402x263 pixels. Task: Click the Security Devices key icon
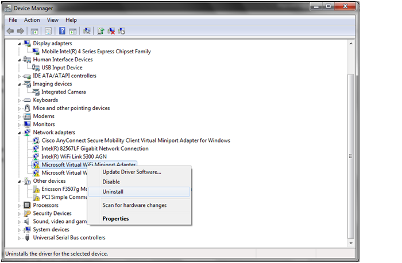click(x=27, y=213)
